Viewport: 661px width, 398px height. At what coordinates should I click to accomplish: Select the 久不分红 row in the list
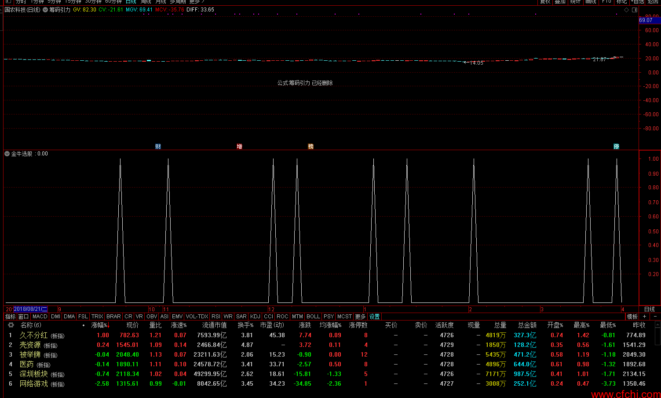tap(33, 335)
